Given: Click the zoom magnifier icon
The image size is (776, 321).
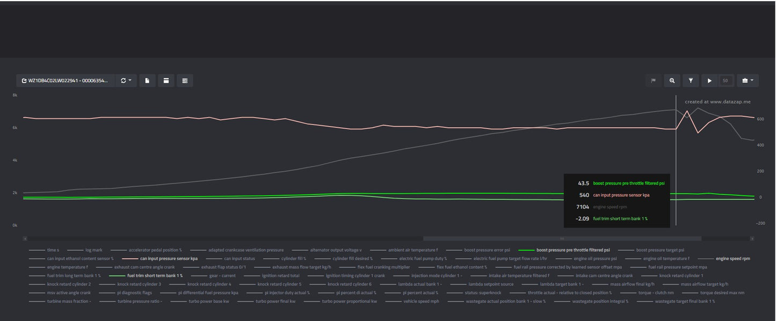Looking at the screenshot, I should (672, 81).
